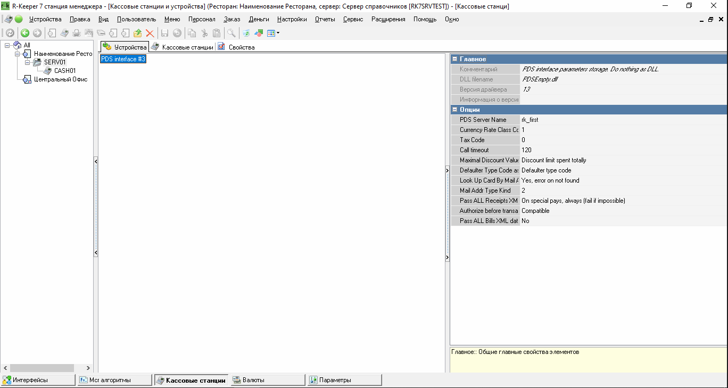Screen dimensions: 728x388
Task: Click the colored shapes toolbar icon
Action: [x=259, y=33]
